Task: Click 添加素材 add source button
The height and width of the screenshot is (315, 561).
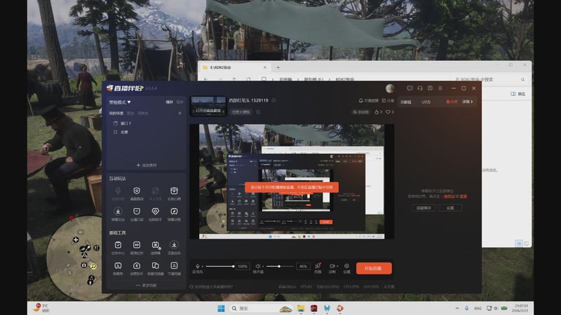Action: [147, 165]
